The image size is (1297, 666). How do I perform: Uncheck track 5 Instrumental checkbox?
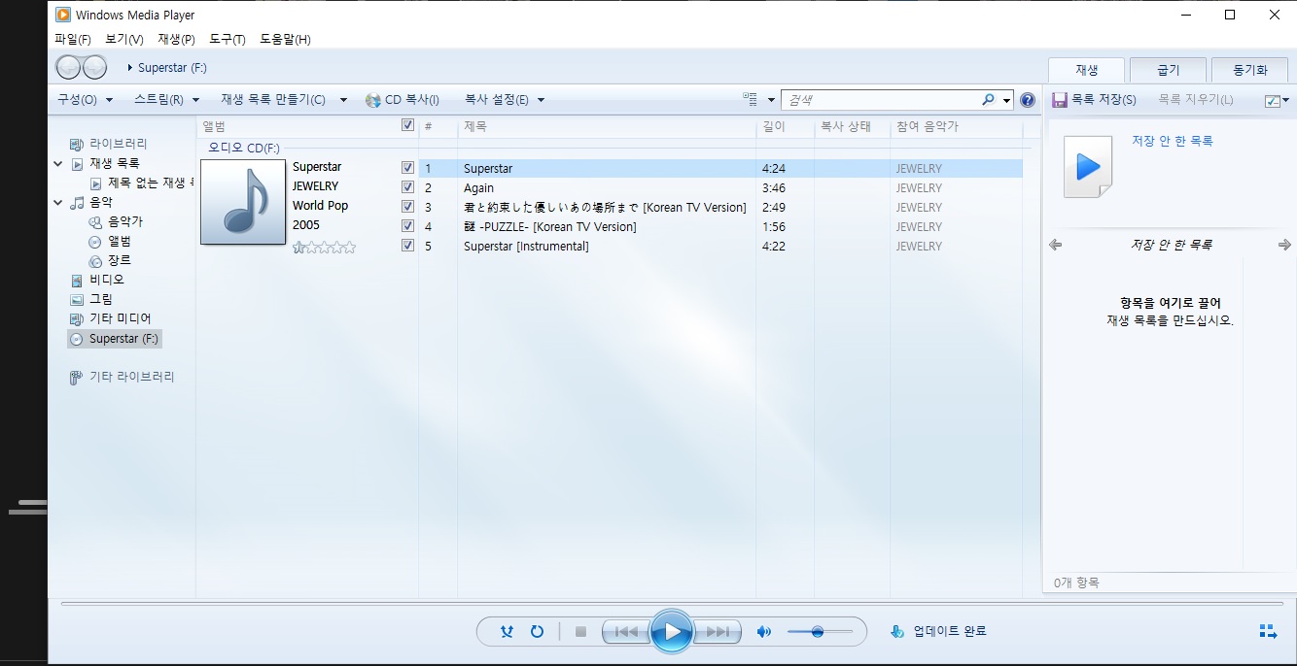coord(407,246)
